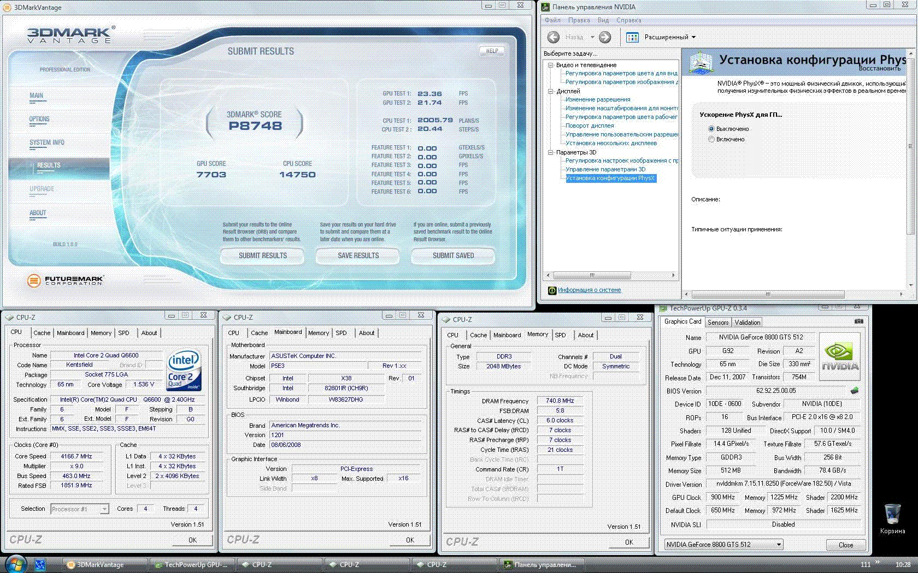The height and width of the screenshot is (573, 918).
Task: Collapse the Дисплей tree node
Action: click(x=551, y=91)
